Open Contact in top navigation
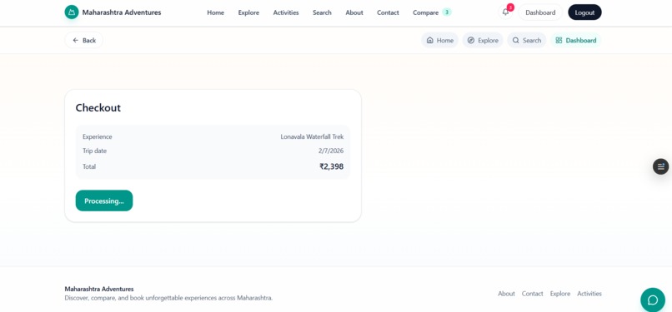Image resolution: width=672 pixels, height=312 pixels. (x=388, y=12)
